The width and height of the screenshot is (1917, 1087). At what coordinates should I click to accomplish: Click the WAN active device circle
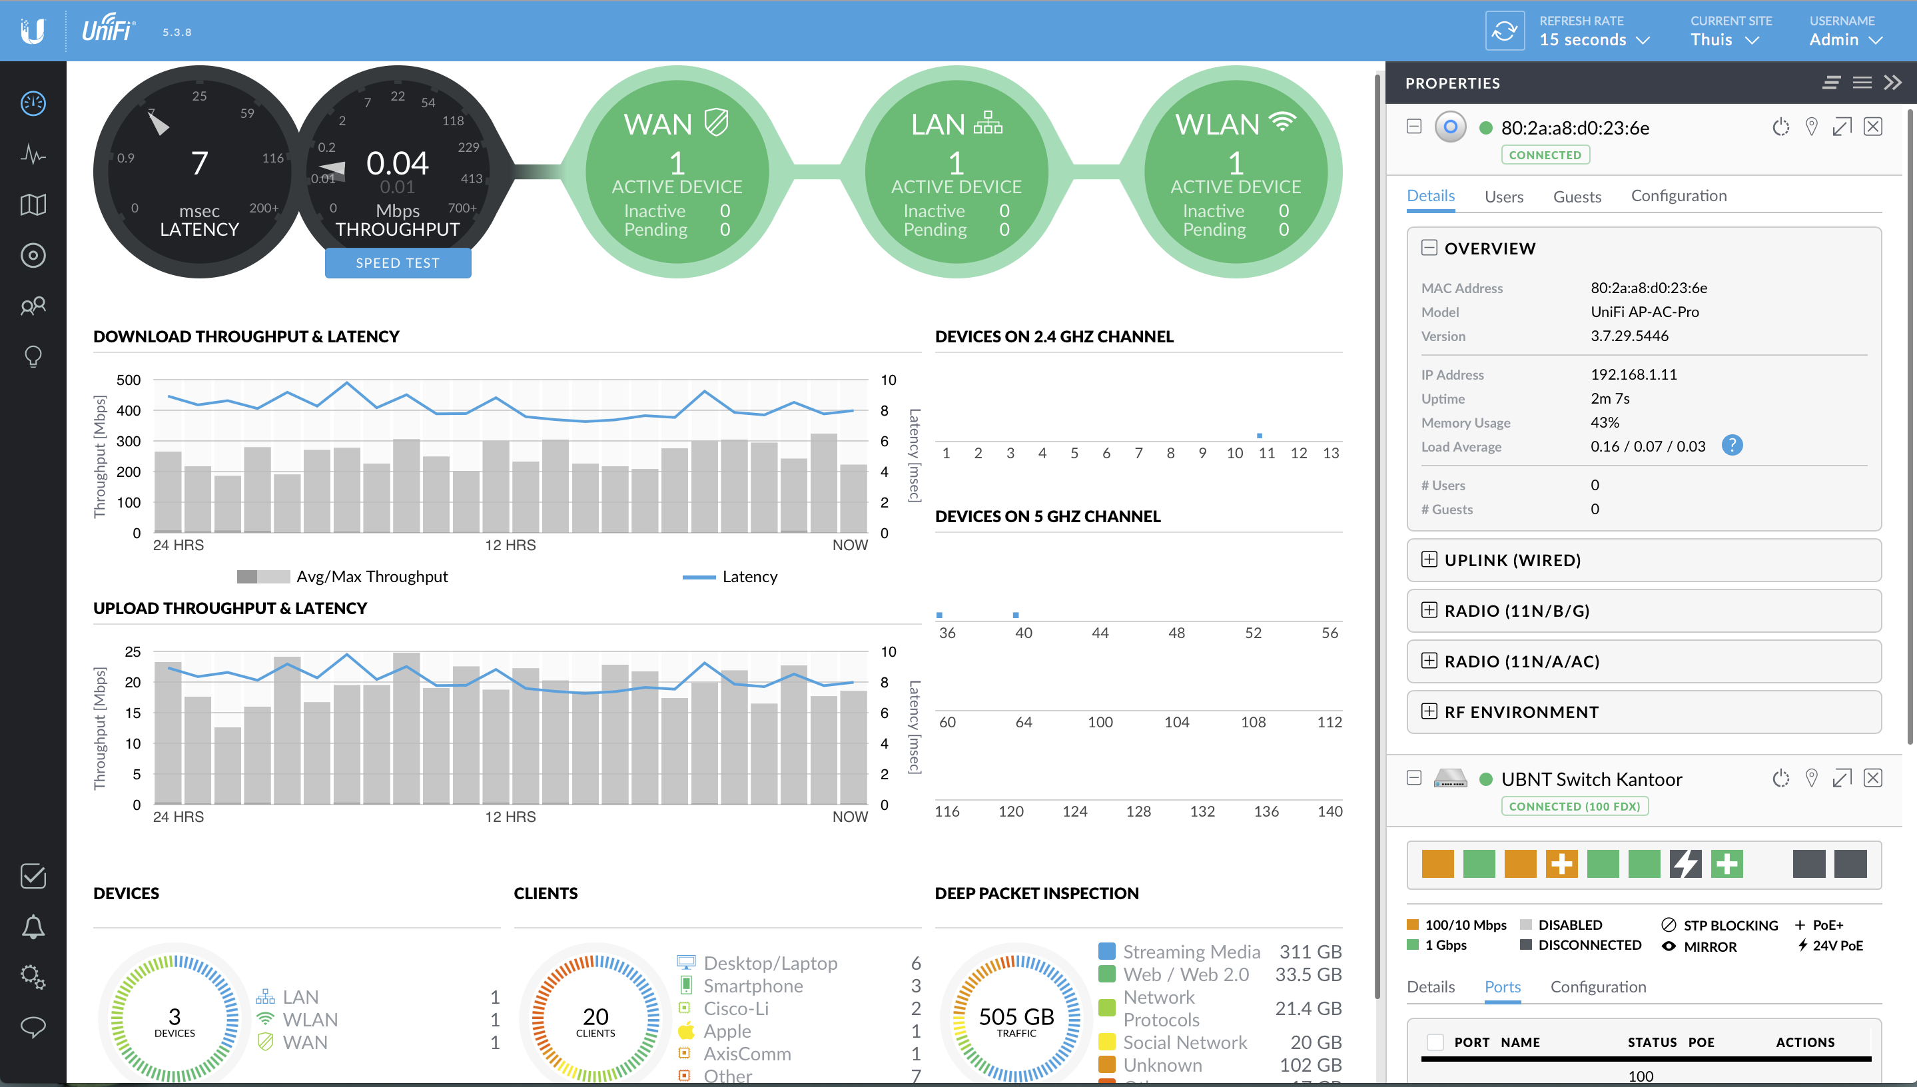[676, 172]
